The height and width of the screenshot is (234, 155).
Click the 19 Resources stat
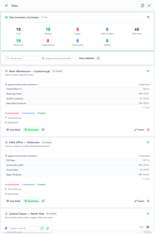(18, 42)
